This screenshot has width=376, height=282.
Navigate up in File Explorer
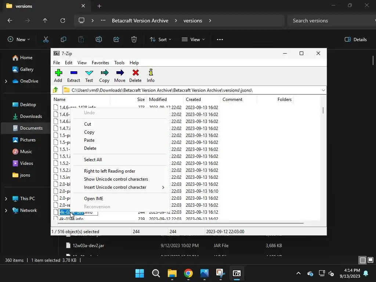[x=45, y=21]
